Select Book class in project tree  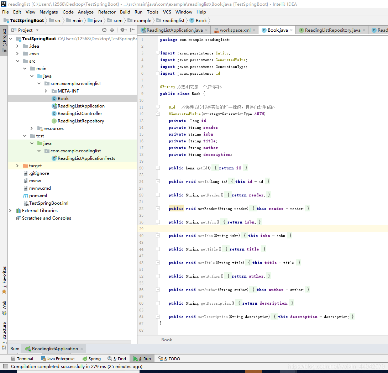tap(72, 99)
